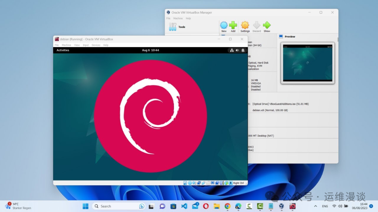The width and height of the screenshot is (378, 212).
Task: Open Opera browser from the taskbar
Action: pyautogui.click(x=206, y=206)
